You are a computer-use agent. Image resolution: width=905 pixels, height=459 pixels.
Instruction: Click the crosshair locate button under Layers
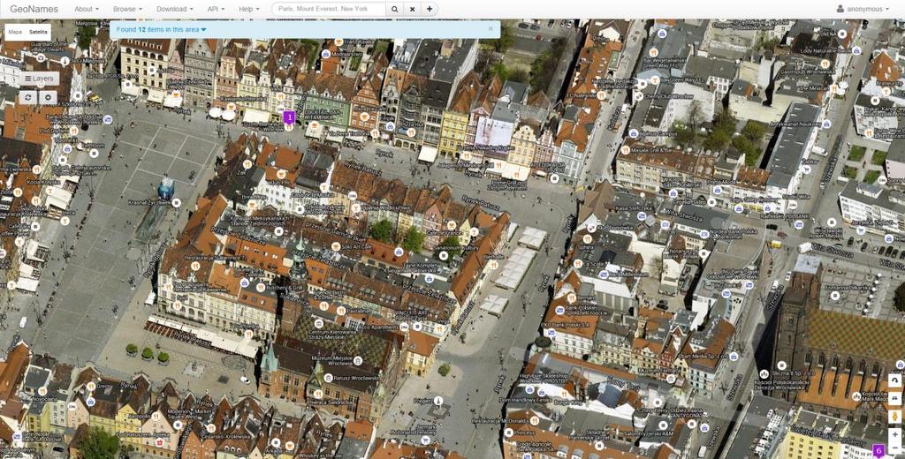tap(48, 97)
